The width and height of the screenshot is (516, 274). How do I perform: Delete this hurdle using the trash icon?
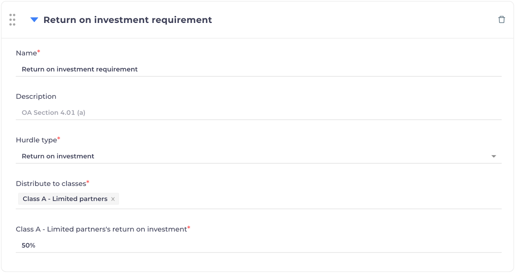click(x=501, y=20)
